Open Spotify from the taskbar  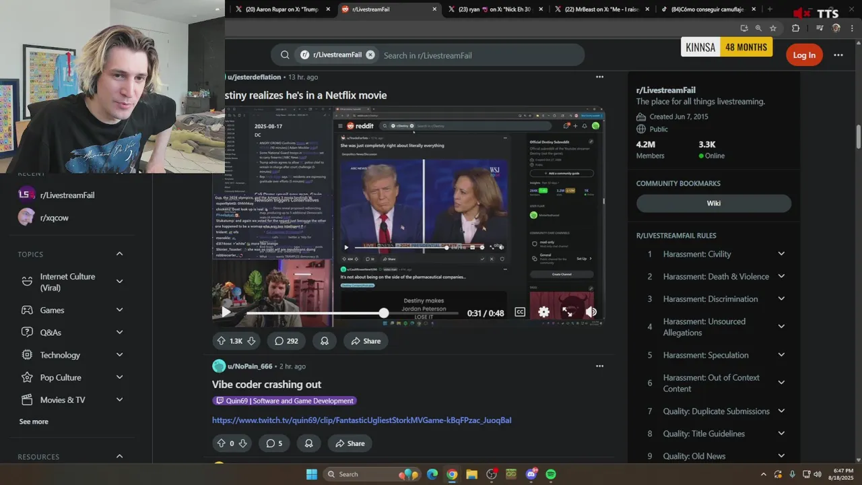(x=551, y=474)
